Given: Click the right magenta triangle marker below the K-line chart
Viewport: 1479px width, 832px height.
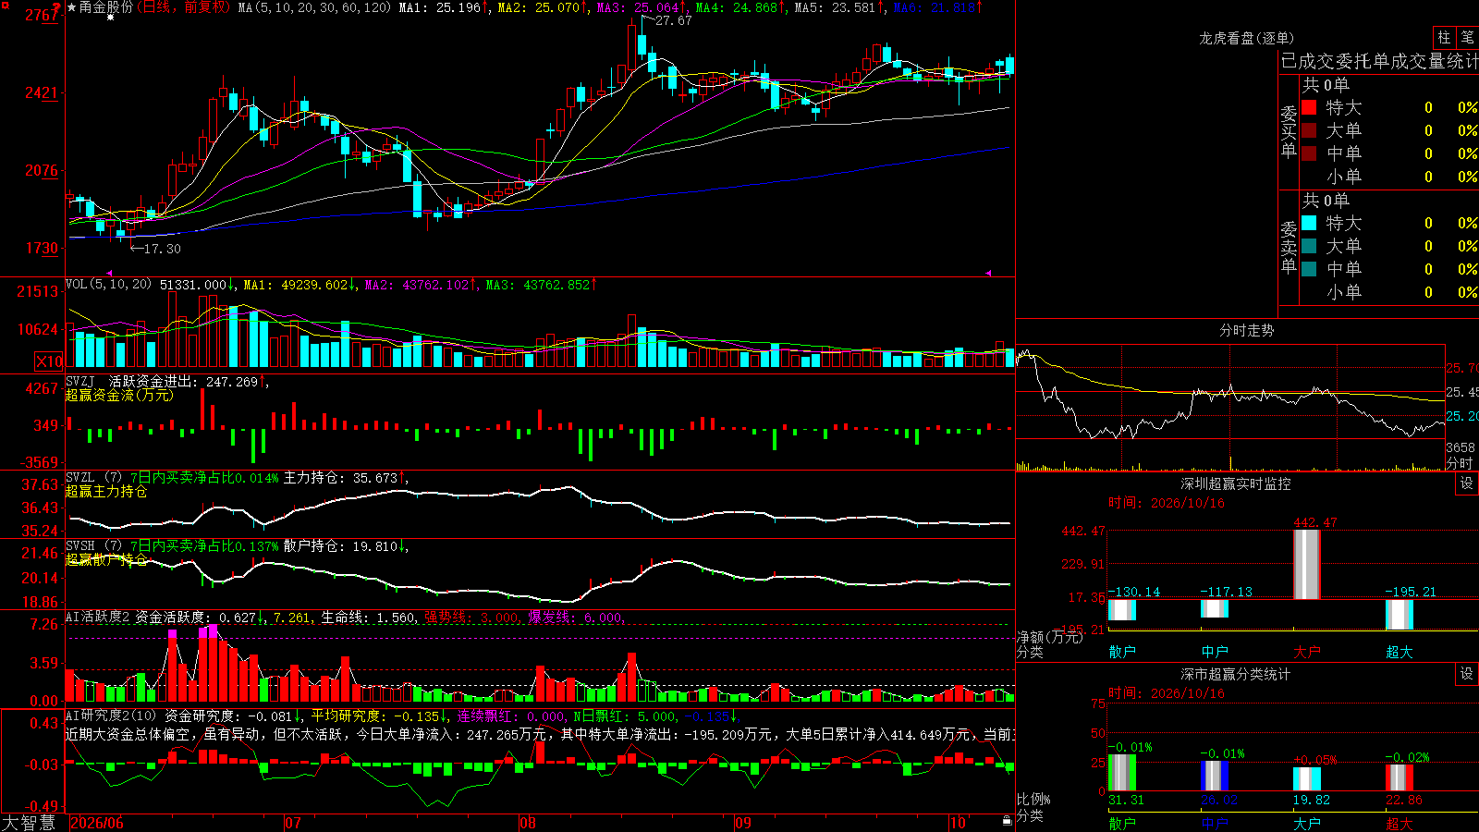Looking at the screenshot, I should [x=988, y=274].
